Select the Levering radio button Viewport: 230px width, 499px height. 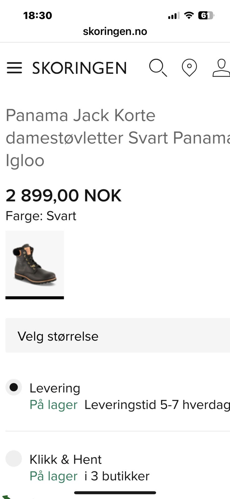click(x=14, y=387)
